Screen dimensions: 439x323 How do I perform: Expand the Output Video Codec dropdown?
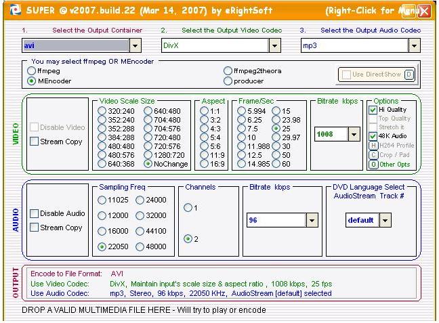tap(274, 45)
